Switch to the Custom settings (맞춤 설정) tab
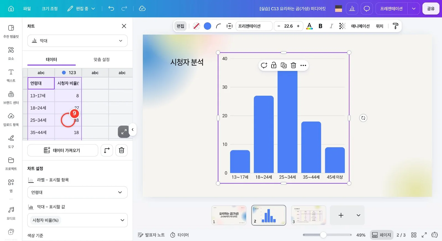The width and height of the screenshot is (442, 241). click(x=101, y=59)
